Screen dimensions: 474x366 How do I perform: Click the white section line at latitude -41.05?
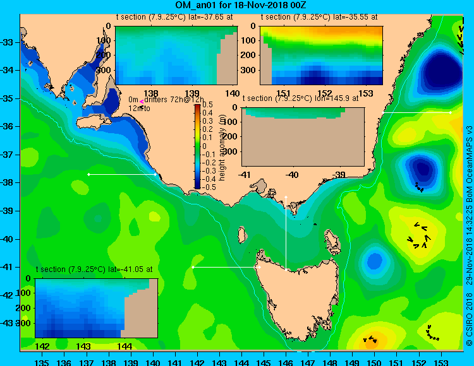click(x=226, y=268)
